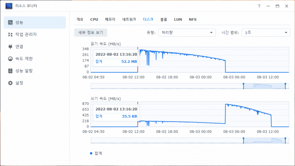The width and height of the screenshot is (295, 166).
Task: Select 성능 in the sidebar
Action: (x=35, y=23)
